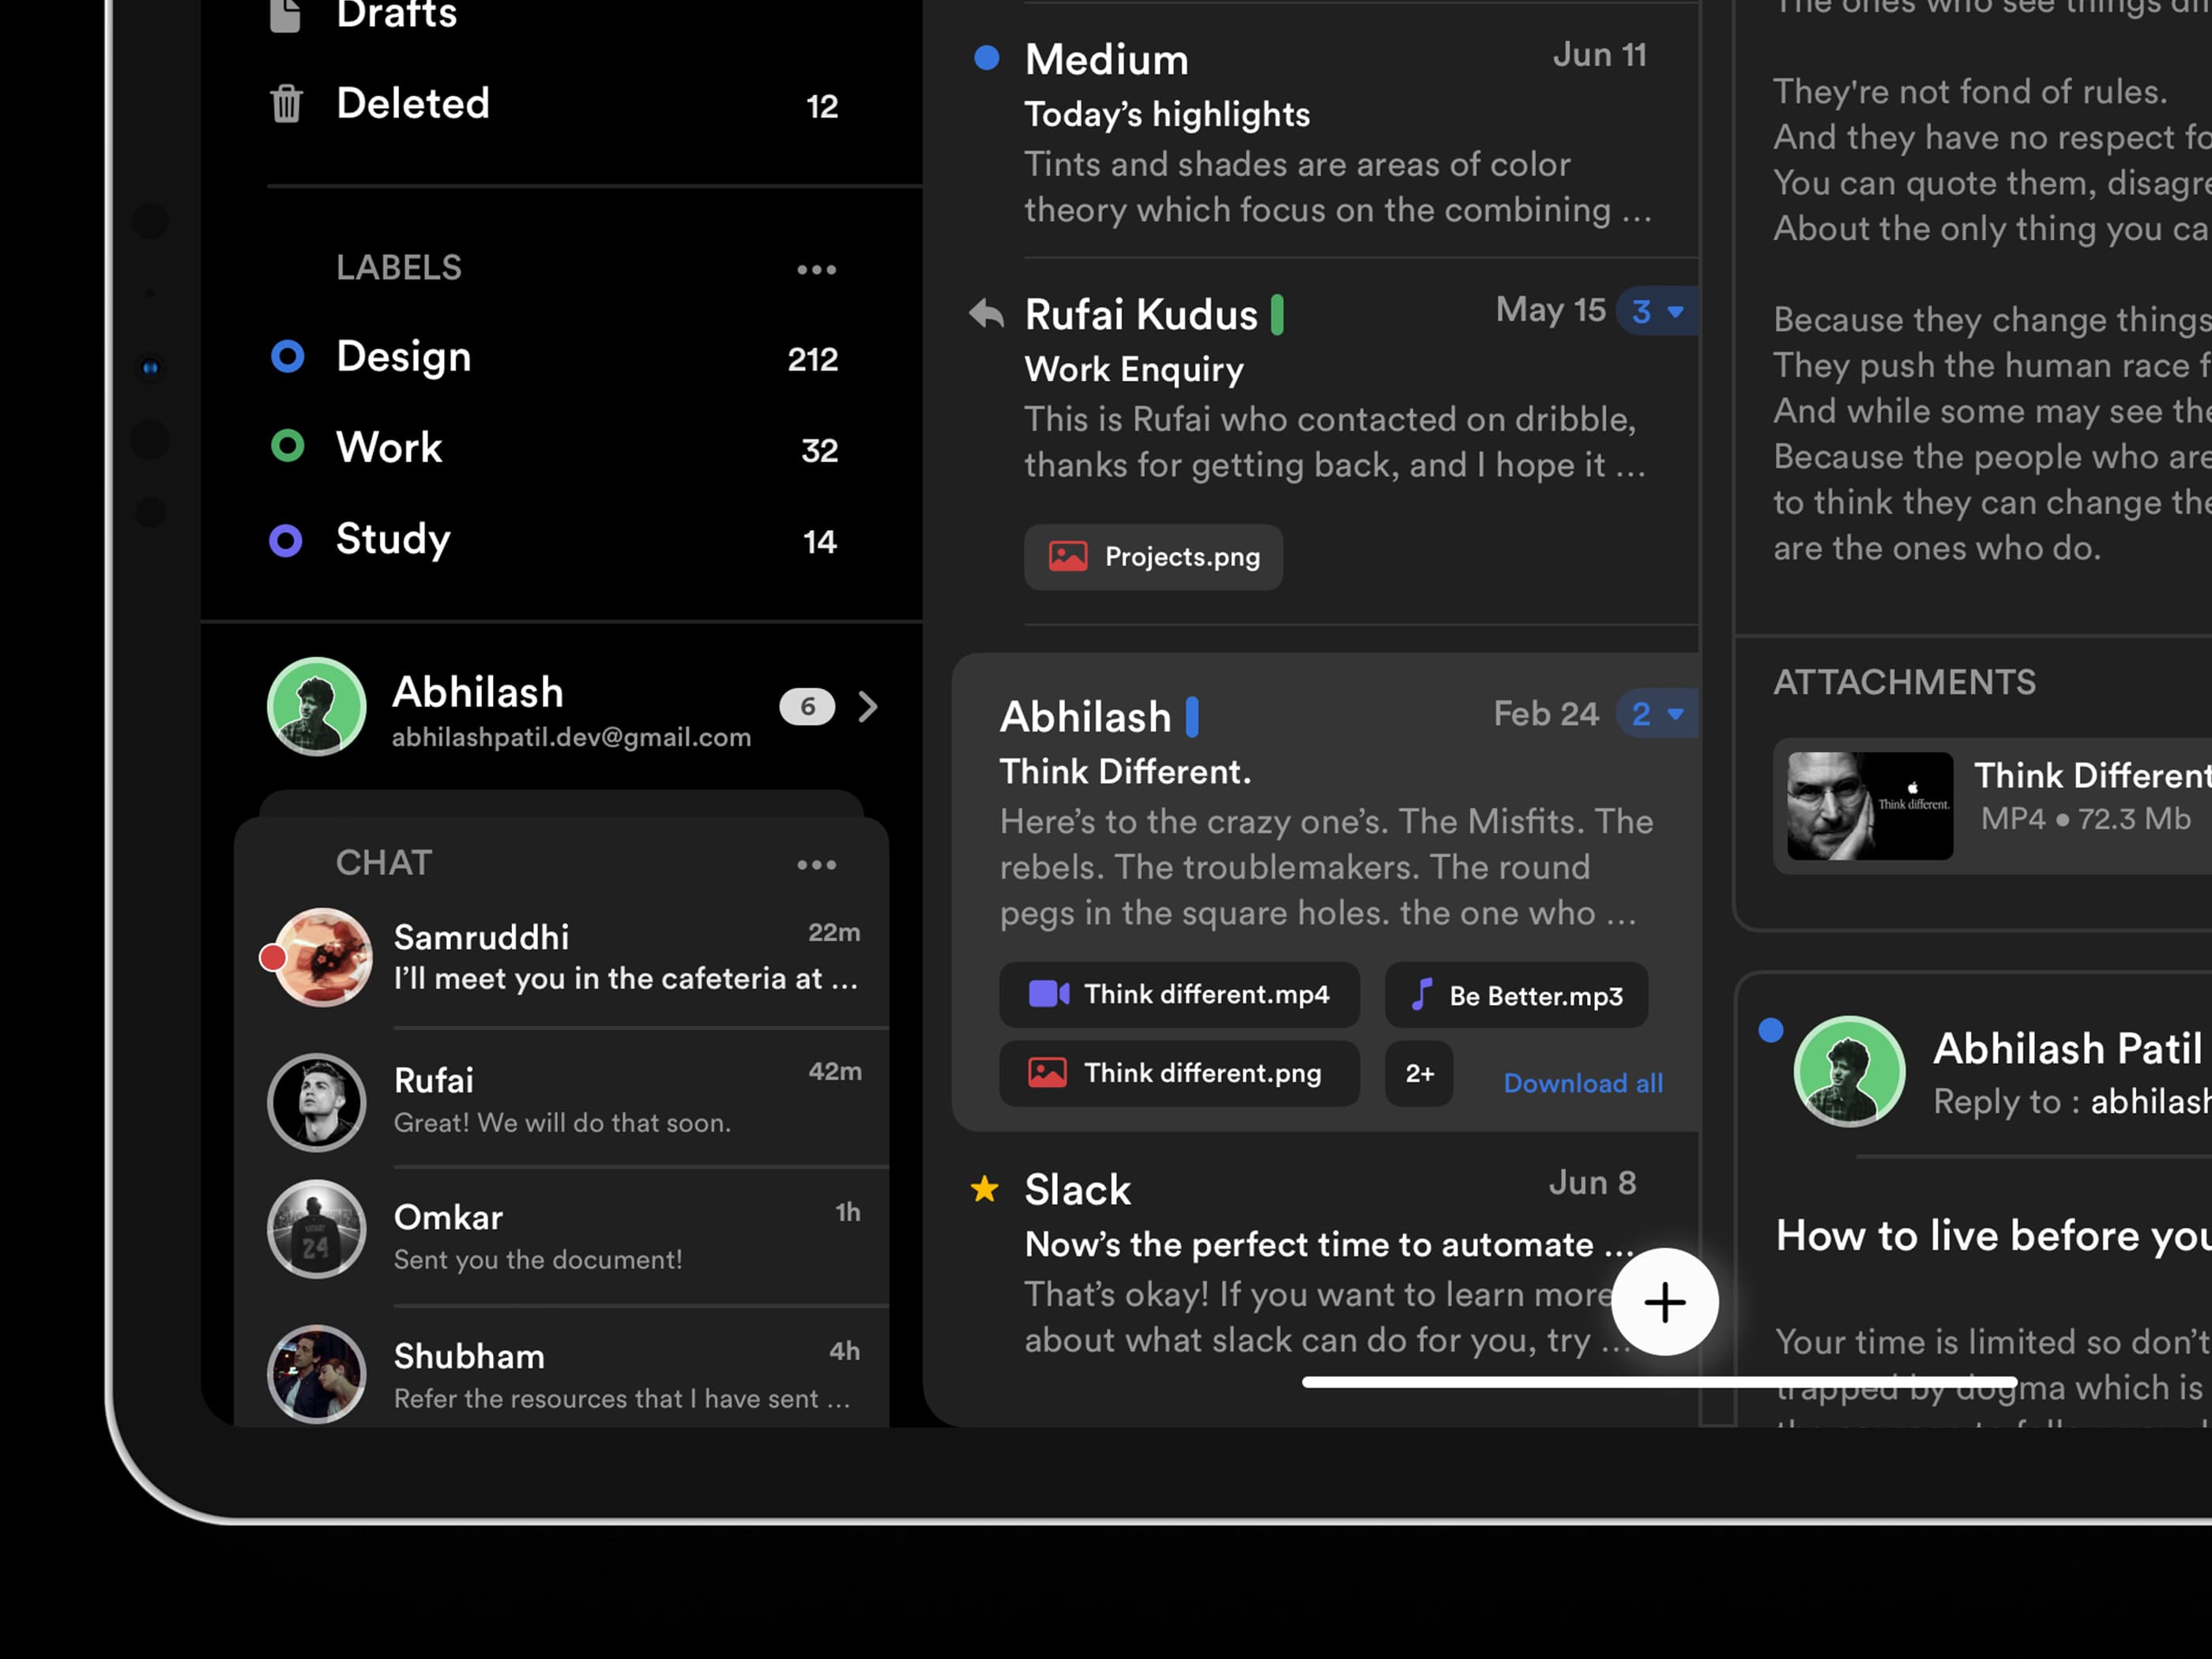Image resolution: width=2212 pixels, height=1659 pixels.
Task: Open the CHAT three-dot options menu
Action: 816,864
